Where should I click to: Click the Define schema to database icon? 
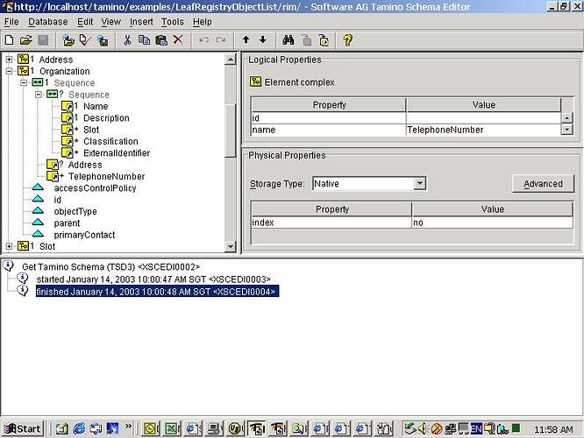click(x=103, y=39)
